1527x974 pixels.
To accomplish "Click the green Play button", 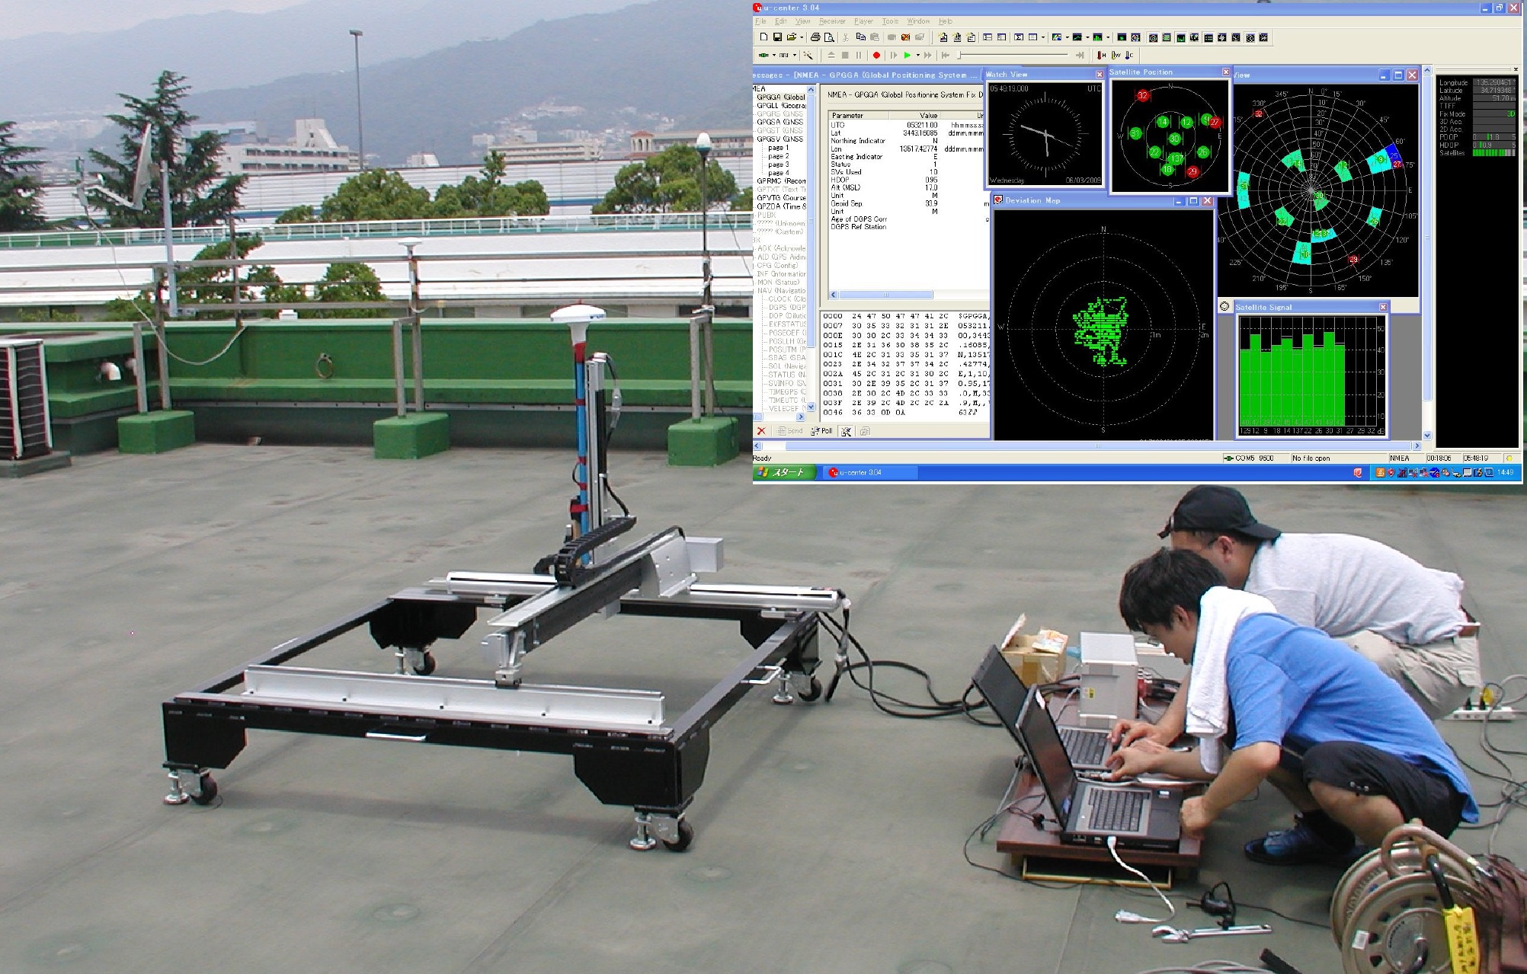I will click(908, 55).
